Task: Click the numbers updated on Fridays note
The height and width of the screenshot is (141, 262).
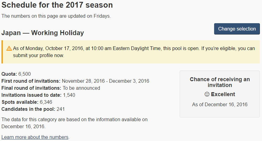Action: pyautogui.click(x=56, y=16)
